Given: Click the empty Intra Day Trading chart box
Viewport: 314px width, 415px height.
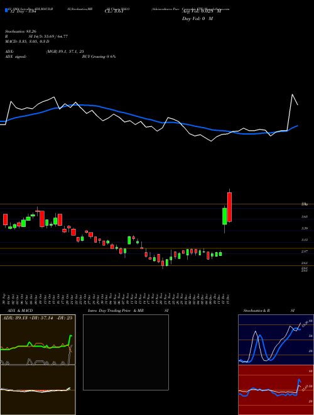Looking at the screenshot, I should pos(126,352).
